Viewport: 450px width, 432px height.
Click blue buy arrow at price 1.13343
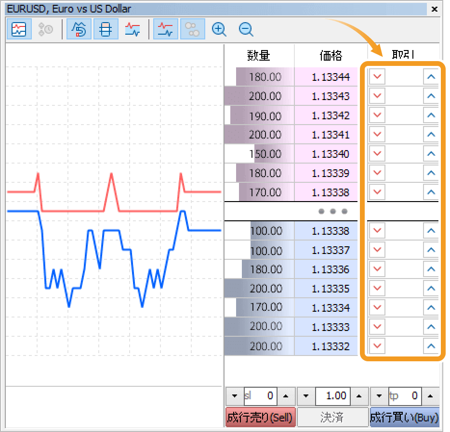point(431,96)
